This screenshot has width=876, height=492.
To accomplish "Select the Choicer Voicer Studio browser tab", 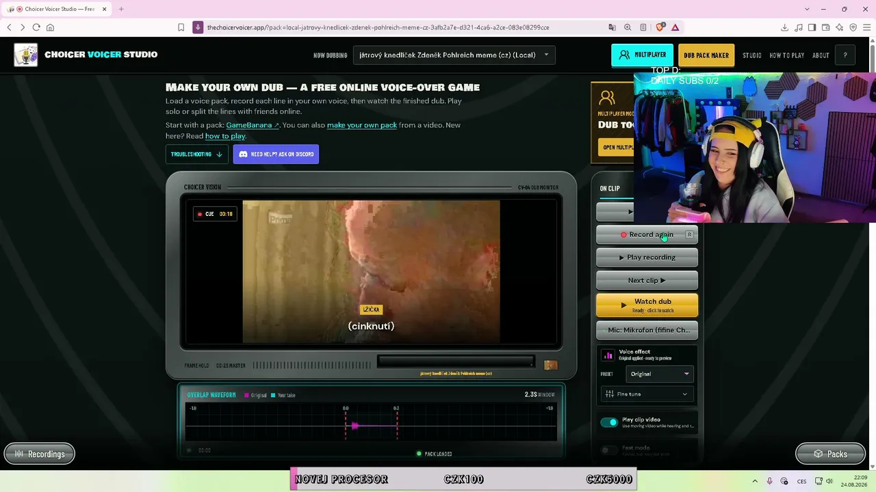I will point(57,9).
